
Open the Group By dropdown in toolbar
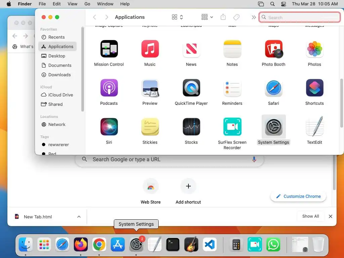tap(207, 17)
